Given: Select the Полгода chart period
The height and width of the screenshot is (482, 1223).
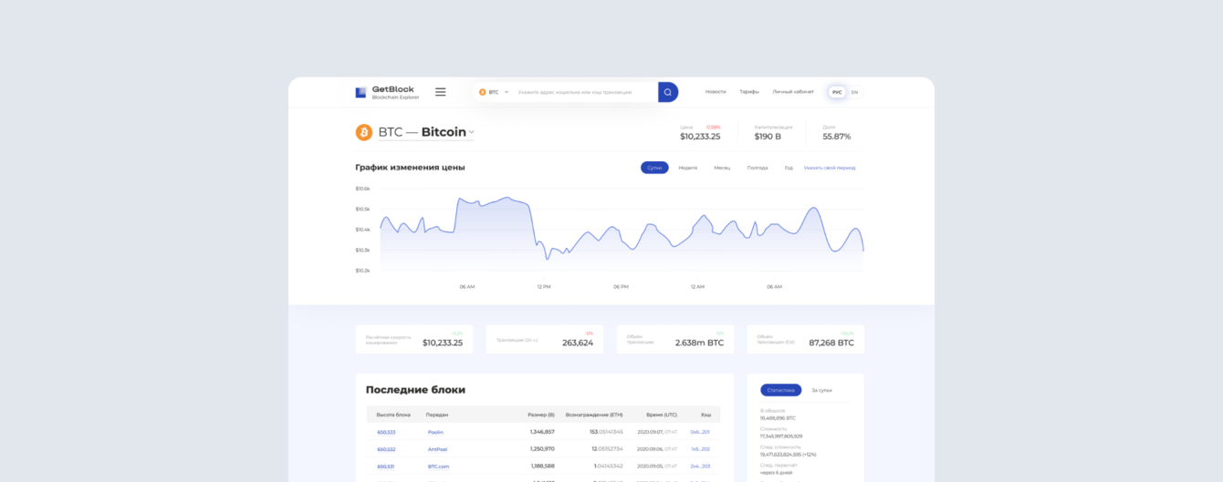Looking at the screenshot, I should point(758,168).
